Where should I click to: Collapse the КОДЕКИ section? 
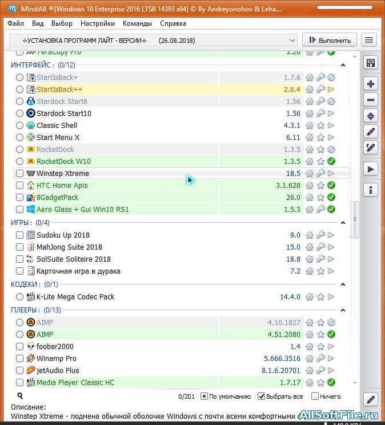pyautogui.click(x=343, y=284)
